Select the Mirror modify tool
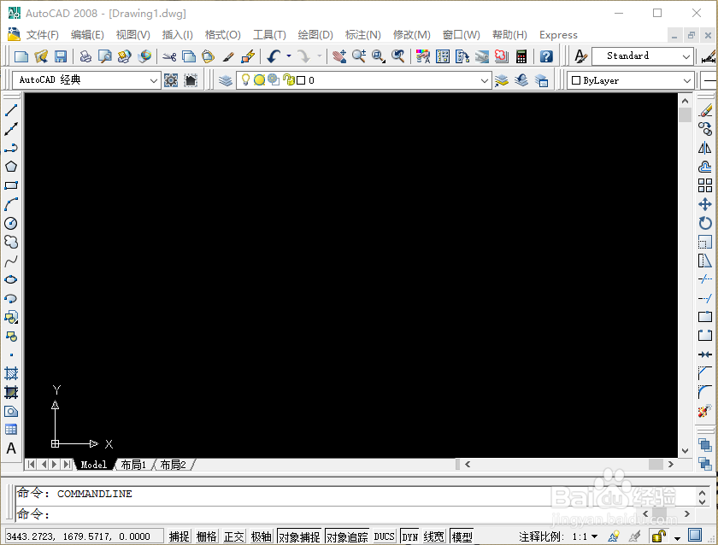Screen dimensions: 718x545 pyautogui.click(x=705, y=148)
